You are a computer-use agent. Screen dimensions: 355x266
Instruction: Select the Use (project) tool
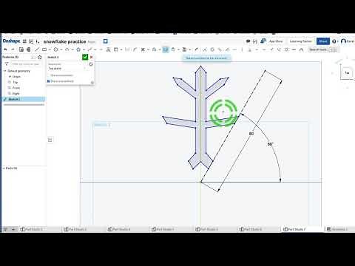115,50
